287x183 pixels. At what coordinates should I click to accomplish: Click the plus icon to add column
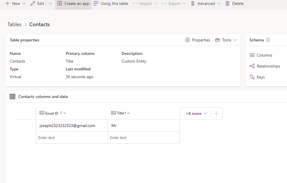216,113
